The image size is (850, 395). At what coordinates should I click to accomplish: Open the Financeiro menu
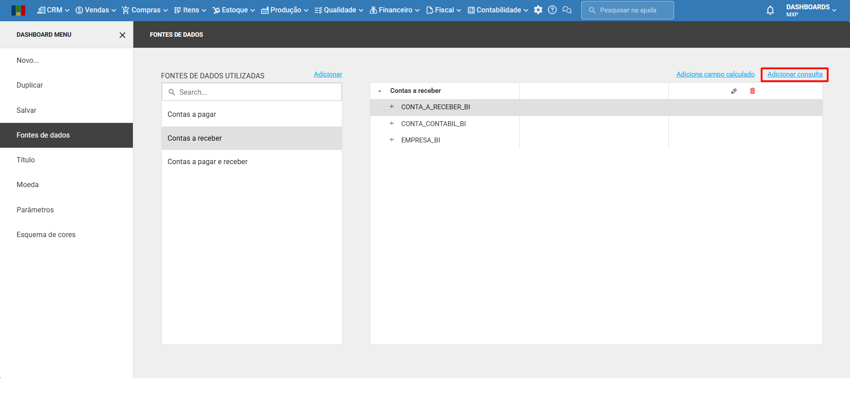coord(395,10)
